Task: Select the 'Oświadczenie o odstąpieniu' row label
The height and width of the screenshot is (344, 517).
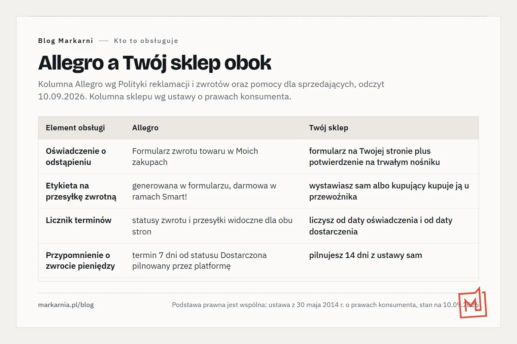Action: pos(76,157)
